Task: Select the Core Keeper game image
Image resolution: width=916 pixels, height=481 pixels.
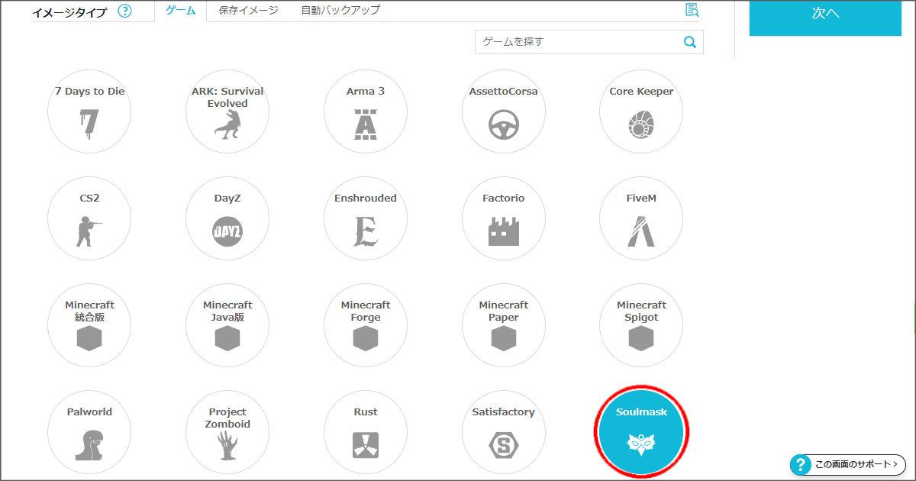Action: pyautogui.click(x=641, y=111)
